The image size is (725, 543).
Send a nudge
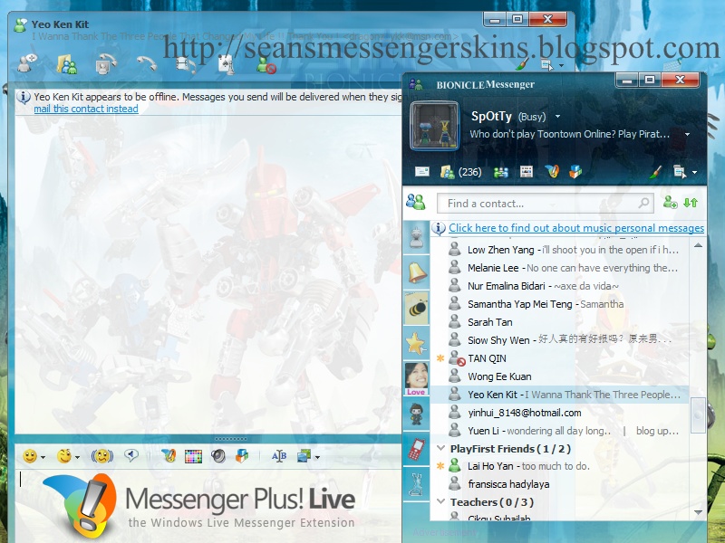click(x=102, y=456)
